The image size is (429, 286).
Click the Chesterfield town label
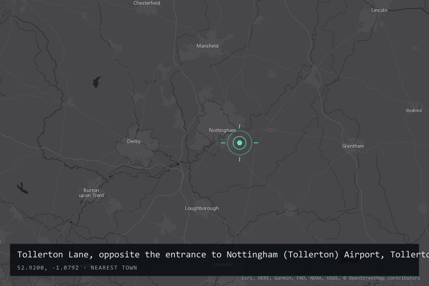[147, 3]
